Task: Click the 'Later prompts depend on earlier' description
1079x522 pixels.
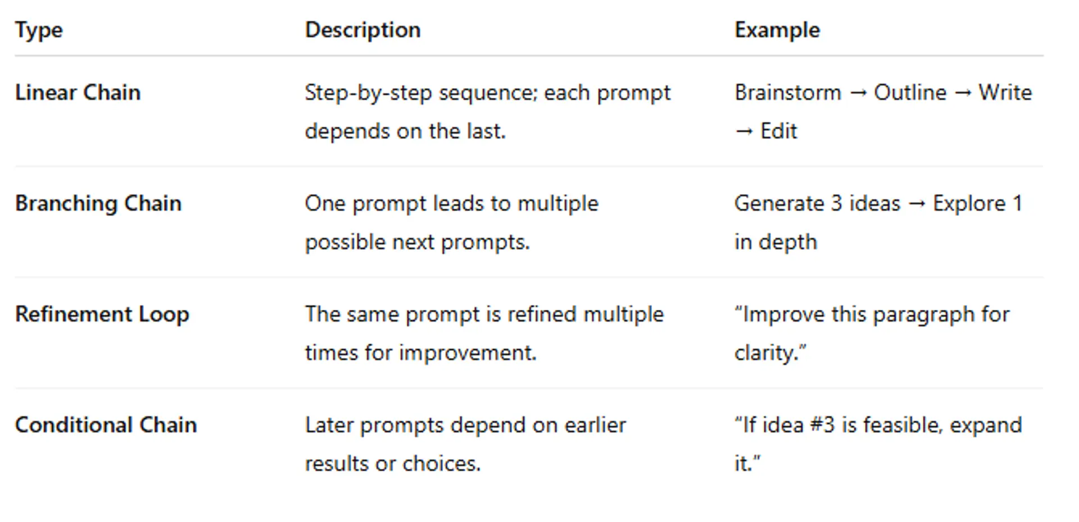Action: coord(465,425)
